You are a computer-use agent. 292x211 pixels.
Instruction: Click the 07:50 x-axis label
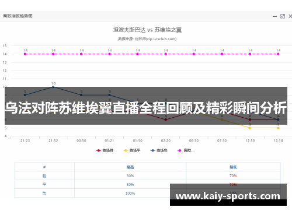point(222,140)
